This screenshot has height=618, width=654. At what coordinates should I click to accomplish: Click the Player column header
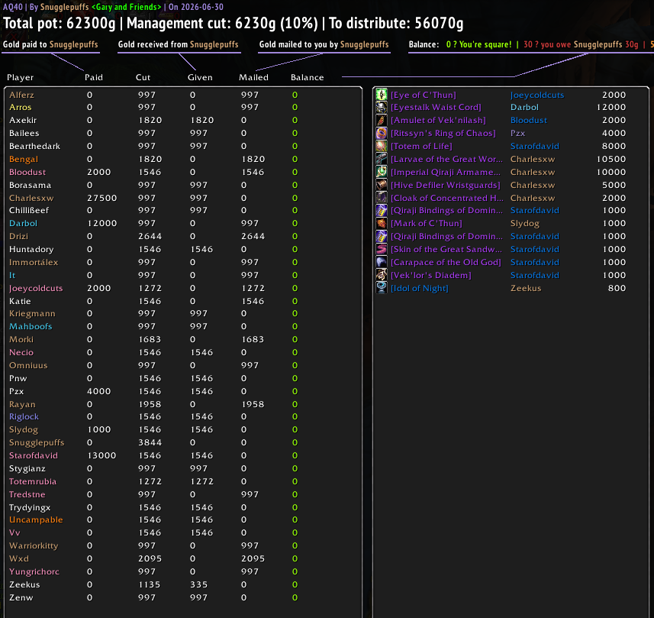20,77
